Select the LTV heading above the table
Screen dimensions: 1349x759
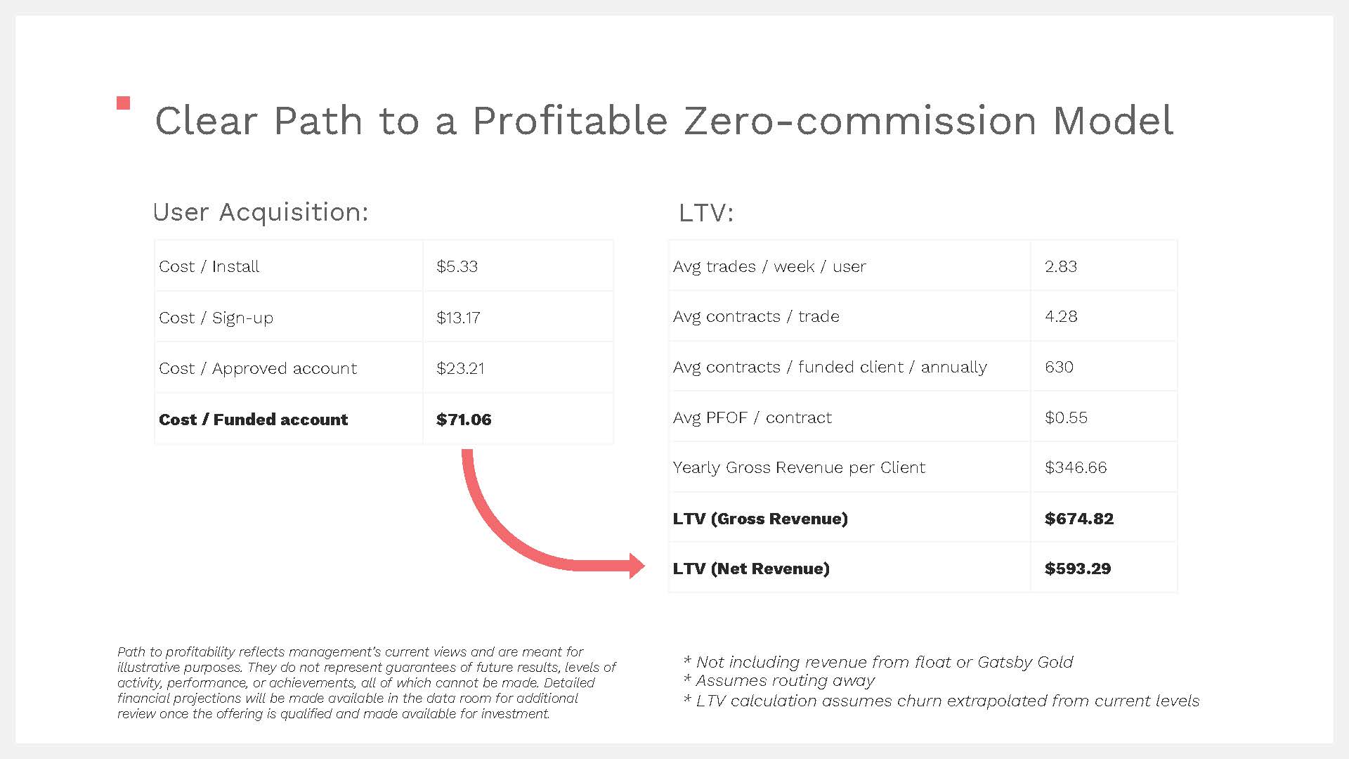705,212
